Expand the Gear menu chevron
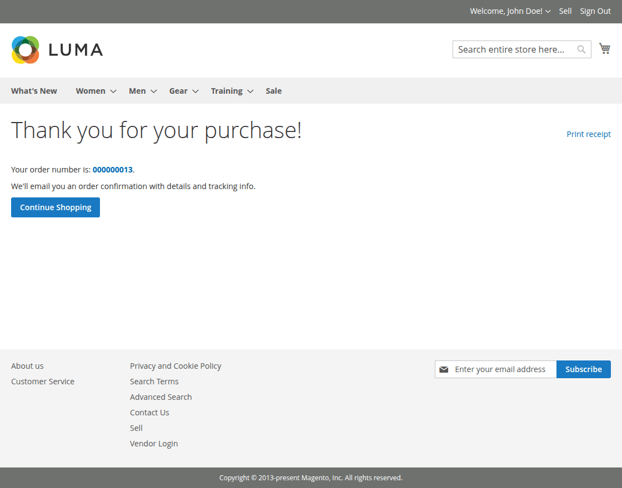 coord(195,91)
